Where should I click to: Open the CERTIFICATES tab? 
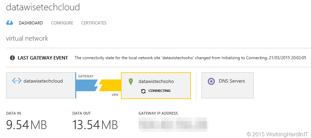(x=94, y=23)
